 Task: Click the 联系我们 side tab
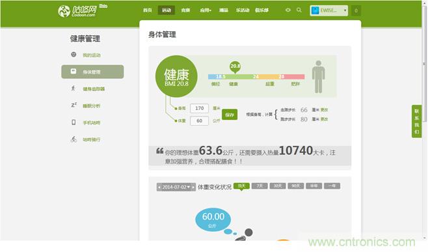pos(416,121)
